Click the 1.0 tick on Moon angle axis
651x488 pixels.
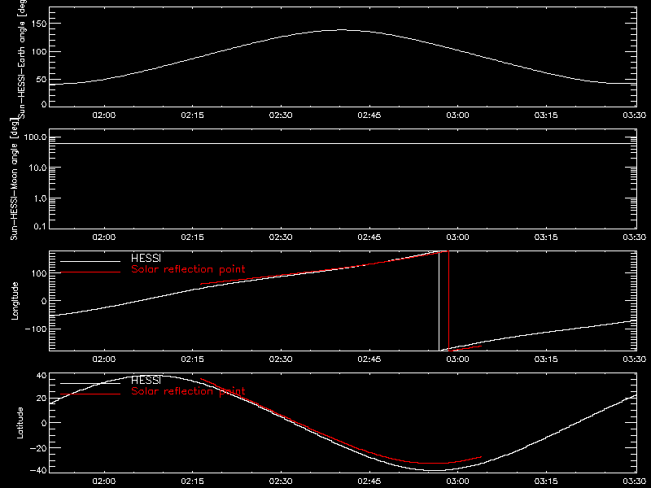pyautogui.click(x=40, y=198)
